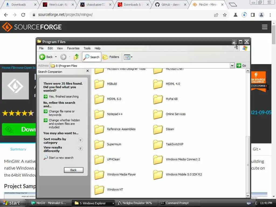Screen dimensions: 276x207
Task: Choose Change file name or keywords
Action: (x=59, y=113)
